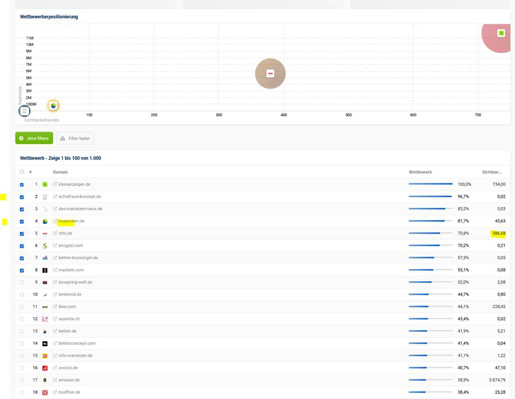Enable the ikea.com row checkbox
Viewport: 515px width, 399px height.
pos(22,307)
